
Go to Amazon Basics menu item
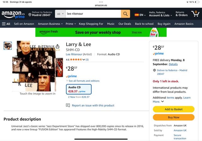184,24
